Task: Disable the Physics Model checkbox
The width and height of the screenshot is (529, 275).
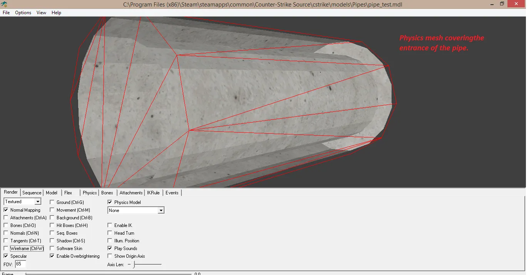Action: pos(110,202)
